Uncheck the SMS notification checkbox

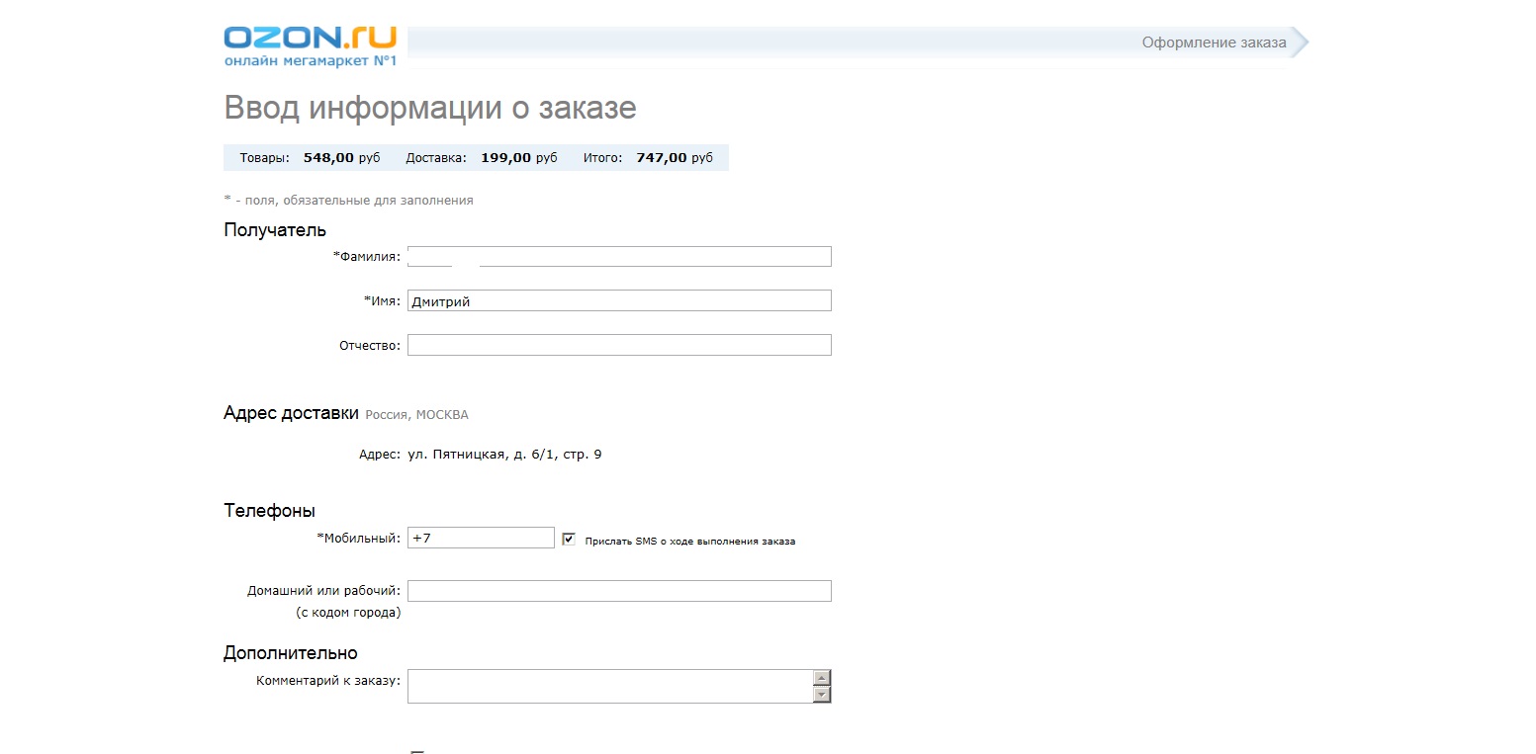569,539
